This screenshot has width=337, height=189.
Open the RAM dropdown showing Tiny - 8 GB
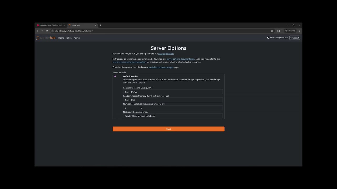pyautogui.click(x=173, y=100)
